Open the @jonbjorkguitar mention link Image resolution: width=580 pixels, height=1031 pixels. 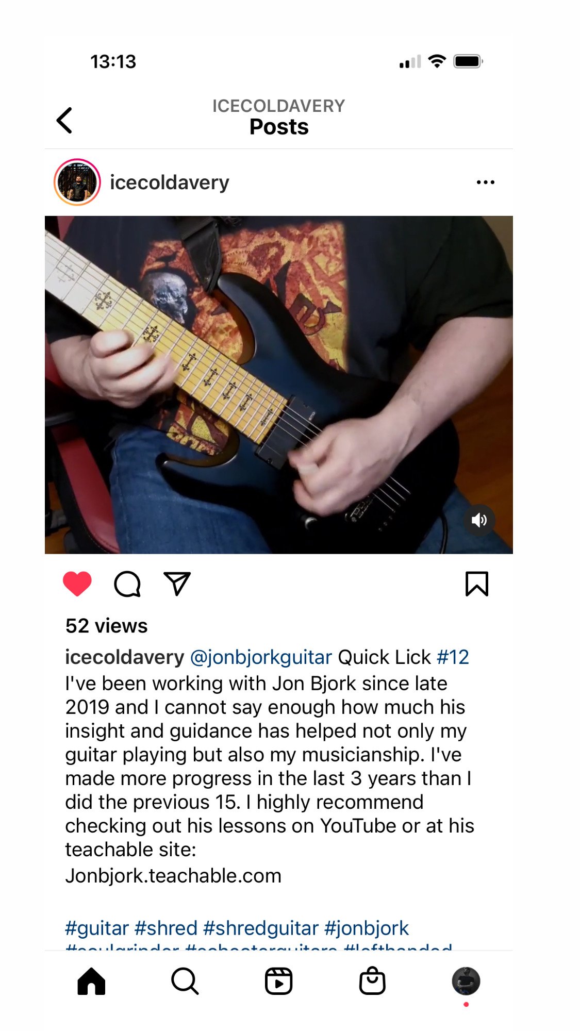click(261, 657)
